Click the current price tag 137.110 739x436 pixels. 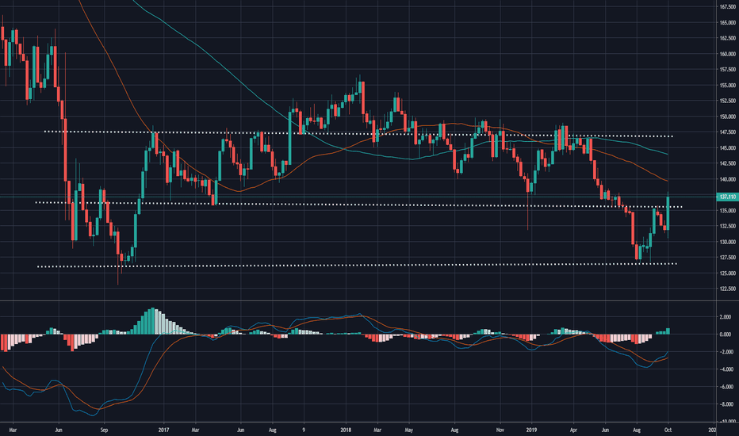coord(727,197)
